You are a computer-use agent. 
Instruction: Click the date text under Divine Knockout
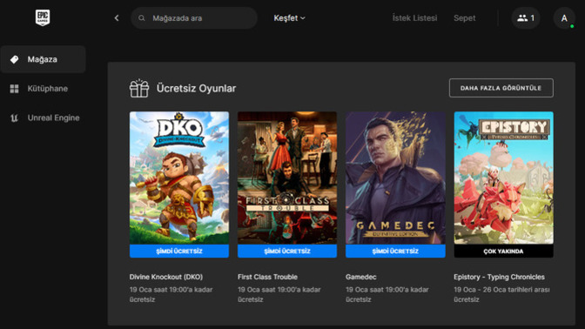tap(171, 294)
